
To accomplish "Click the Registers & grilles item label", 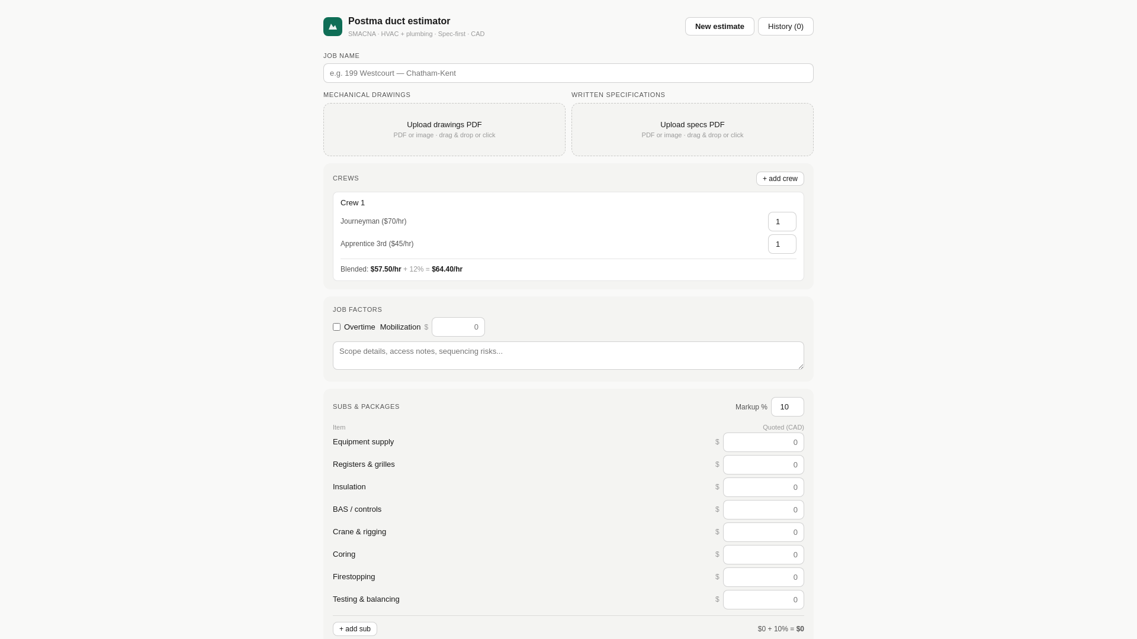I will [364, 464].
